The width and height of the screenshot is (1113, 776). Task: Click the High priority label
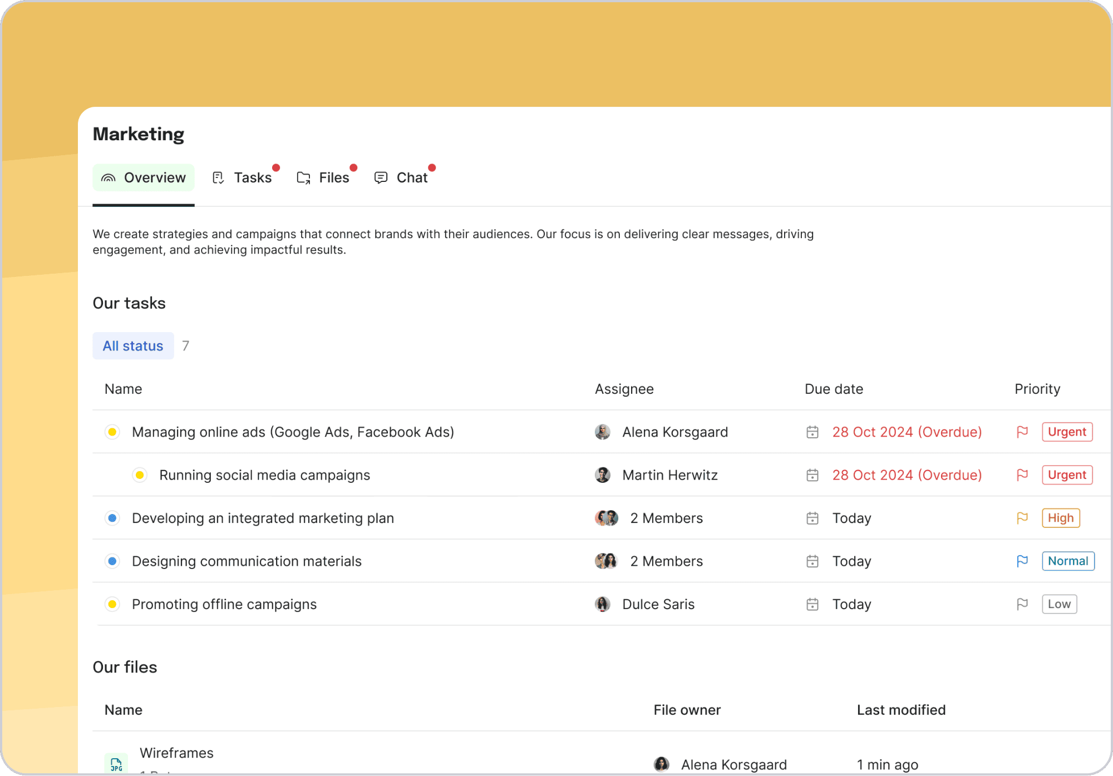pyautogui.click(x=1061, y=518)
